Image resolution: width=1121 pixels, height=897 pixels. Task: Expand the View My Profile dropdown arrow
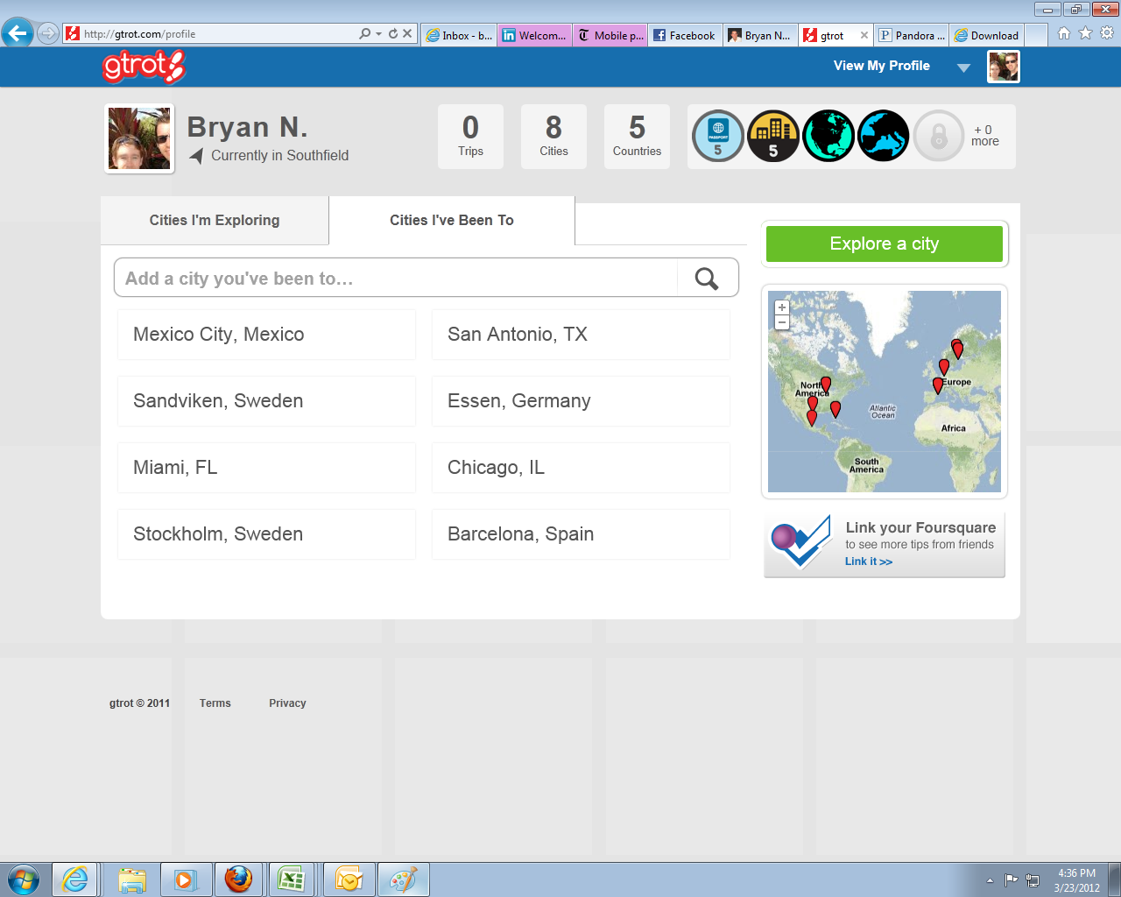(963, 67)
